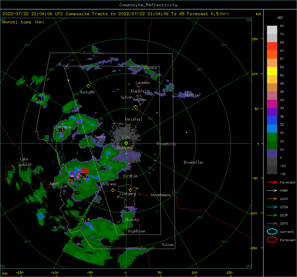Click the bright yellow swatch in dBZ scale
The height and width of the screenshot is (277, 297).
272,71
